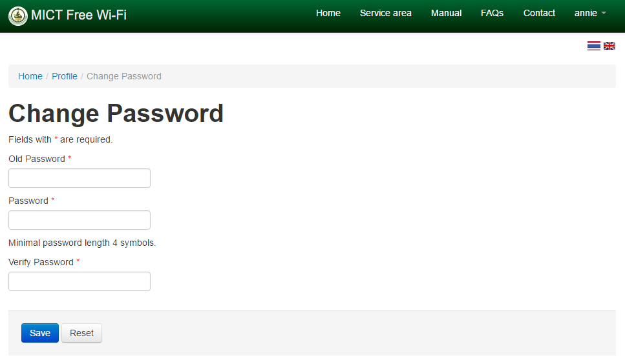625x362 pixels.
Task: Click the Old Password field label
Action: pos(37,159)
